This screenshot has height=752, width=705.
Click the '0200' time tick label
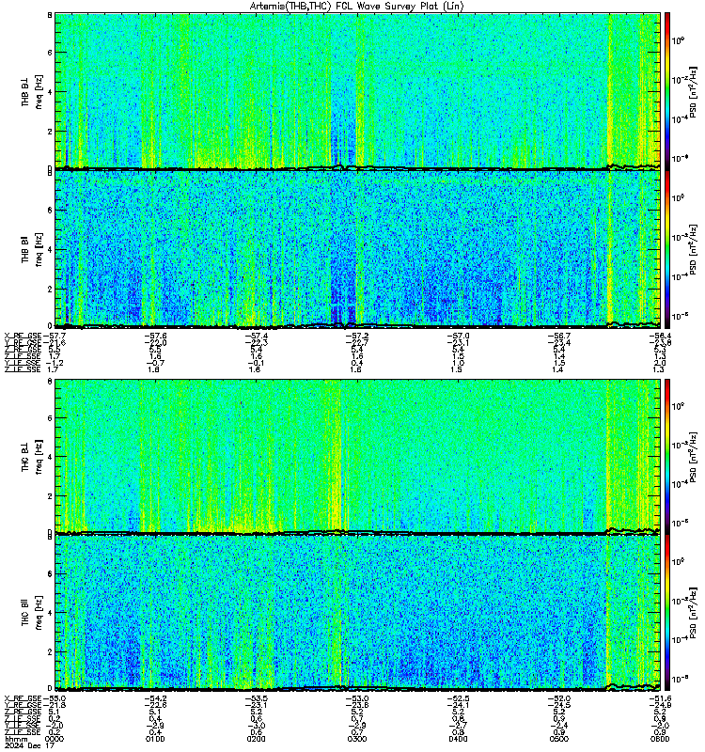tap(256, 739)
